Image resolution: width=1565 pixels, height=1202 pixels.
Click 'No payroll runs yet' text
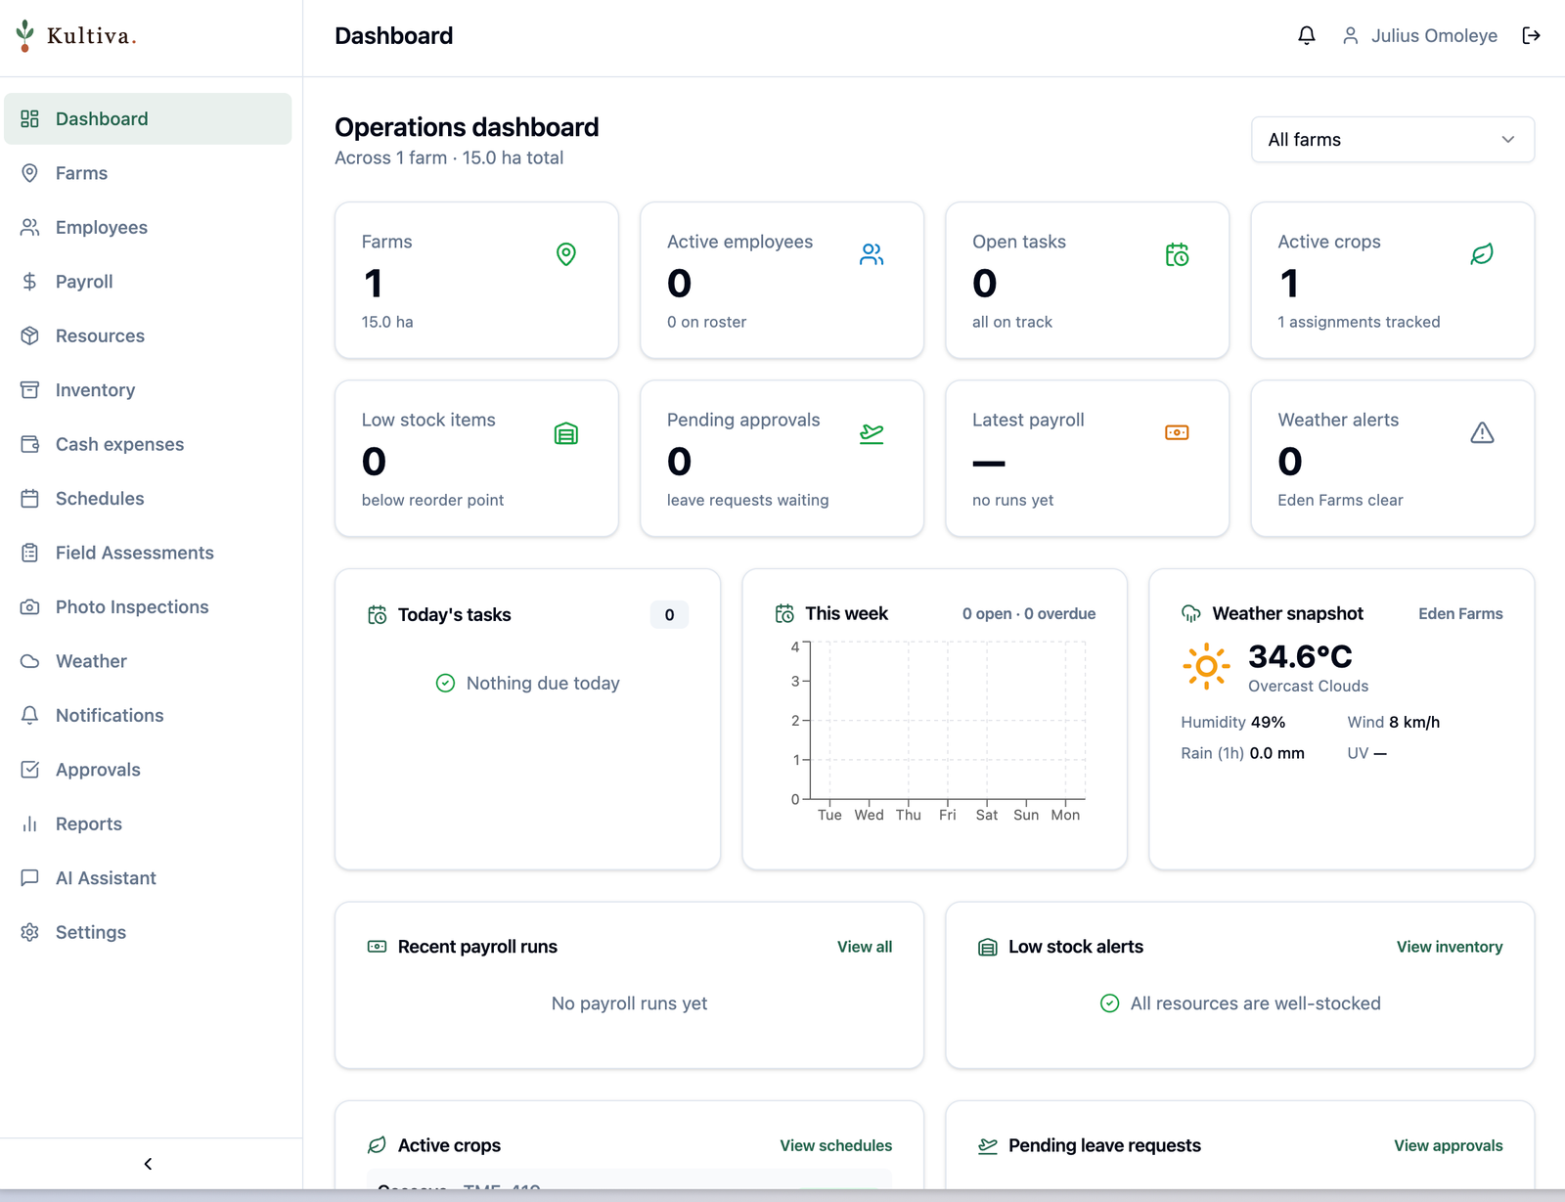[629, 1003]
